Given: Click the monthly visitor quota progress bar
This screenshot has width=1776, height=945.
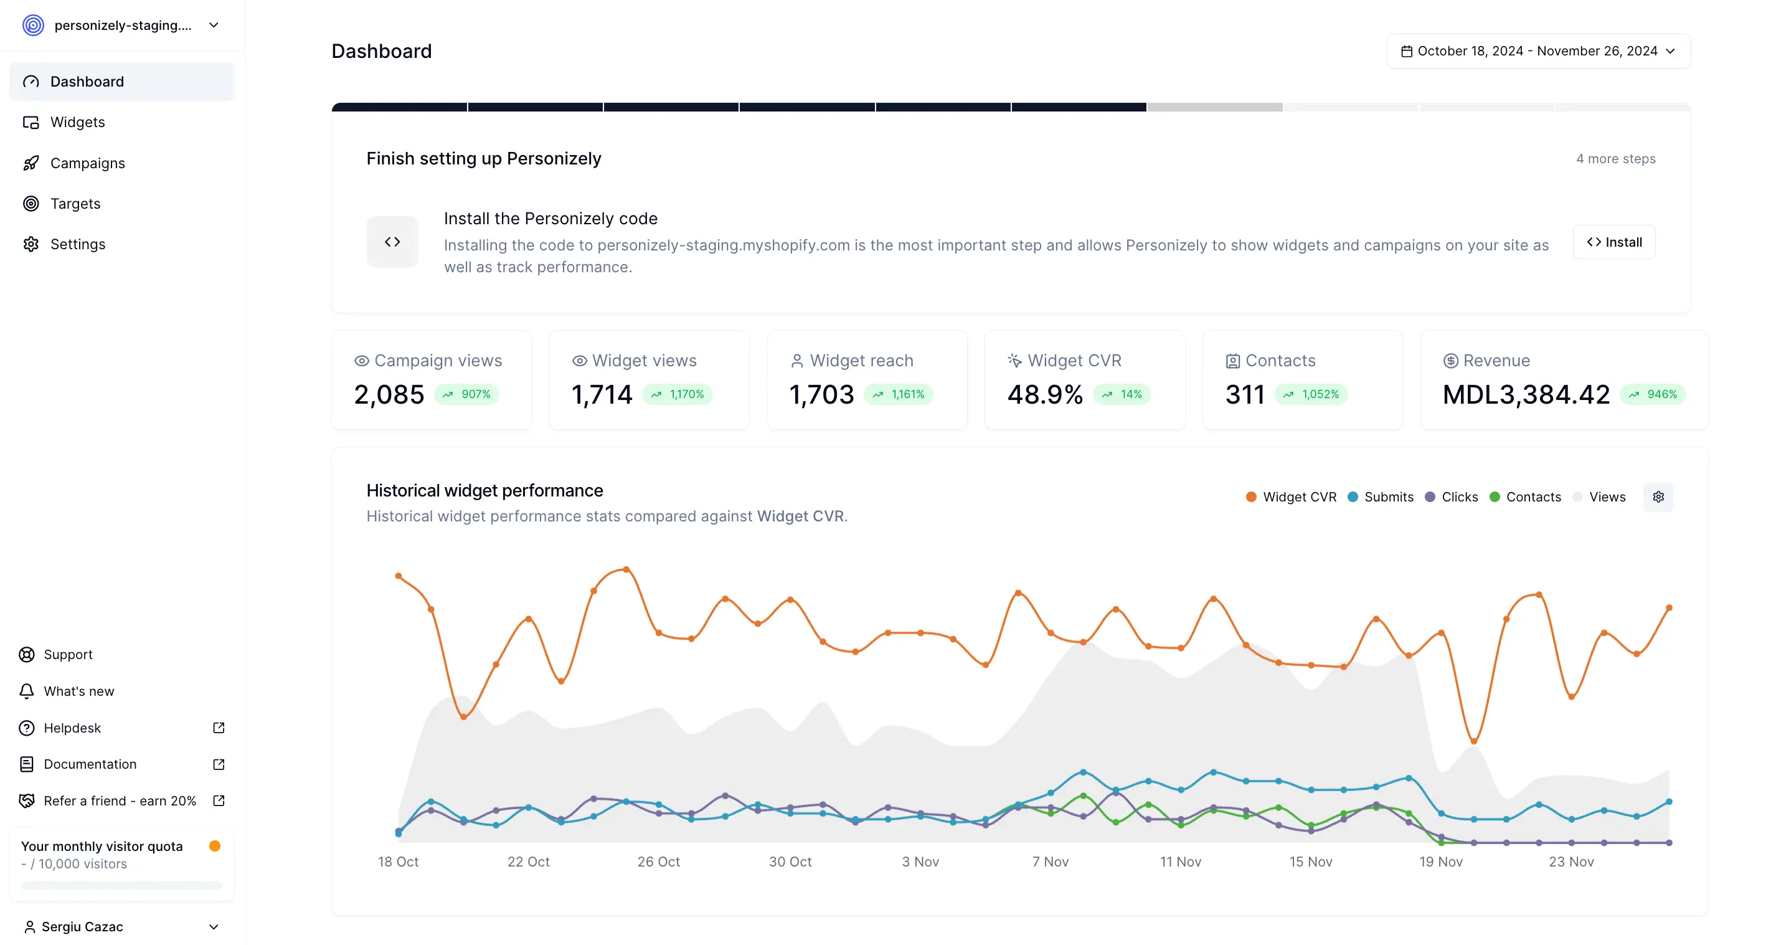Looking at the screenshot, I should [121, 885].
